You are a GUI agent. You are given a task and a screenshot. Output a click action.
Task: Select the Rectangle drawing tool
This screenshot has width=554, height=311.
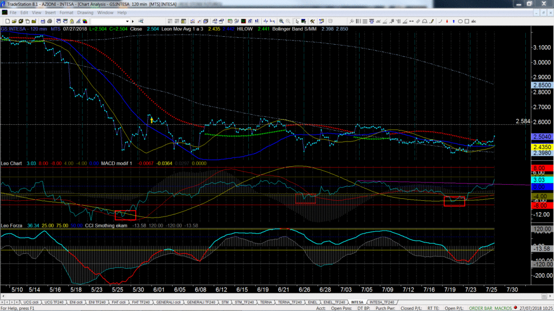coord(467,22)
